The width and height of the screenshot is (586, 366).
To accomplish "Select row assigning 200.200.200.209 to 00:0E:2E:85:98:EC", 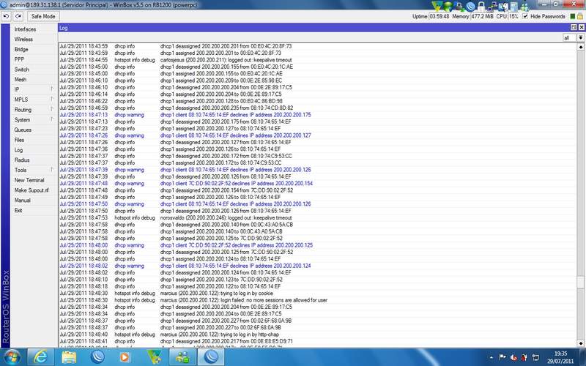I will pyautogui.click(x=318, y=81).
